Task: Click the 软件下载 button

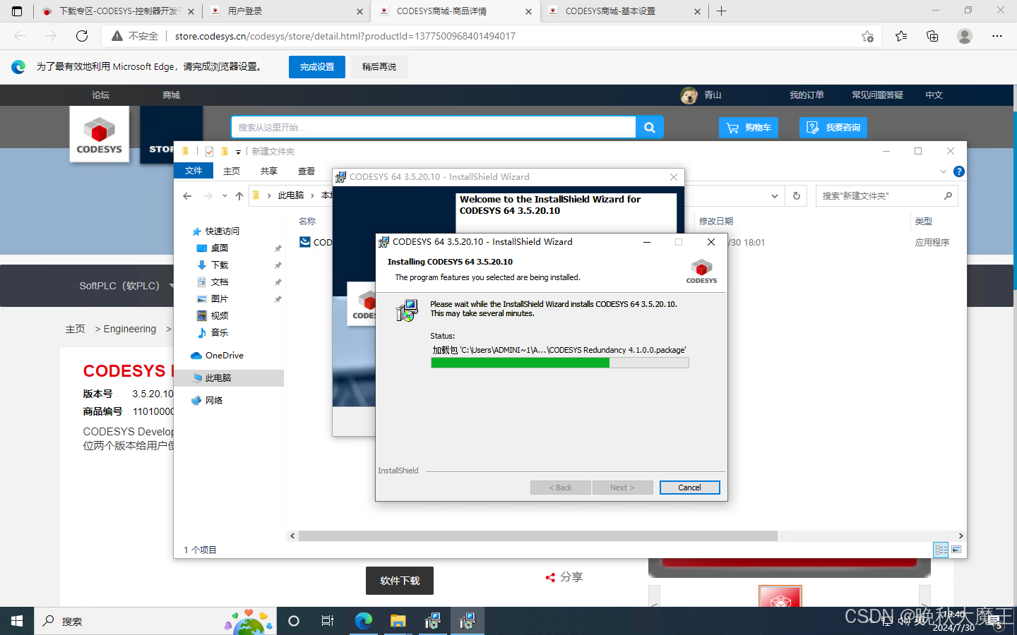Action: click(400, 581)
